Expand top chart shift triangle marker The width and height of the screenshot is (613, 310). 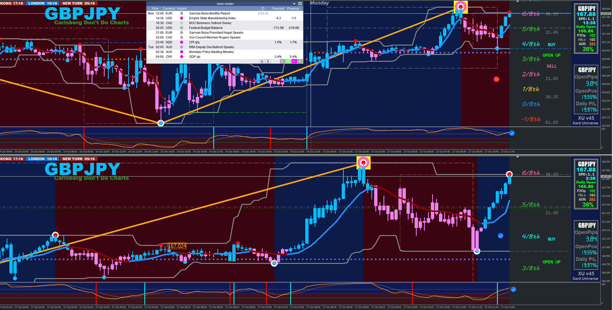[518, 1]
